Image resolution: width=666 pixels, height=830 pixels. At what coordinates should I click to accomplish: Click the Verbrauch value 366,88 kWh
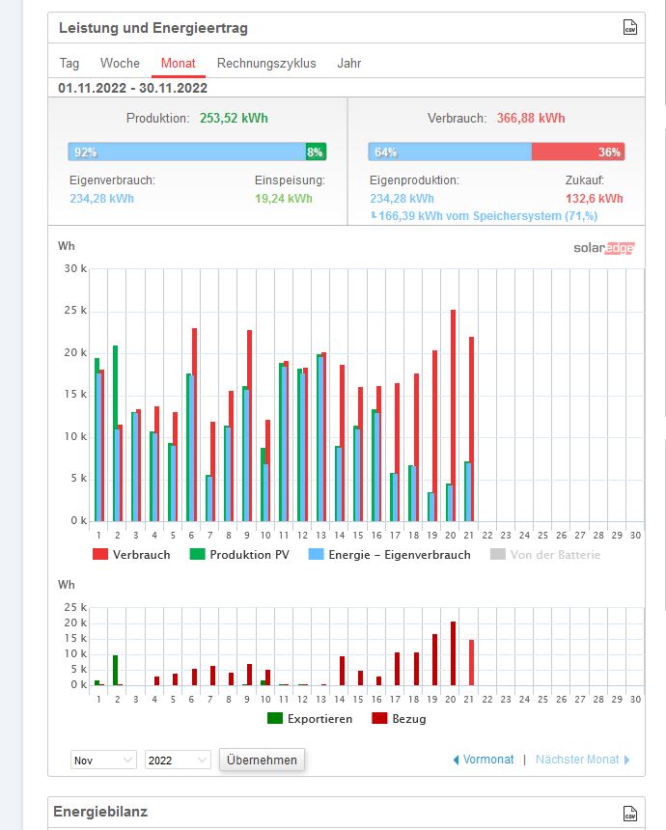click(531, 118)
